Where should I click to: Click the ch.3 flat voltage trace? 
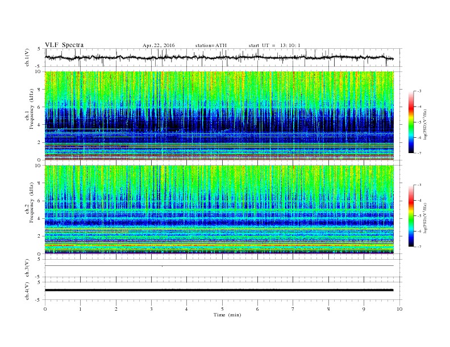pyautogui.click(x=219, y=266)
